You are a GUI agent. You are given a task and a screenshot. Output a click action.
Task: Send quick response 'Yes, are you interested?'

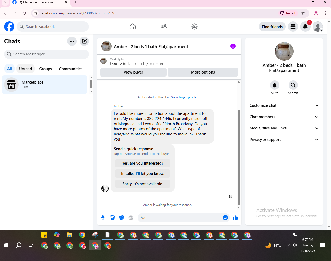[143, 163]
